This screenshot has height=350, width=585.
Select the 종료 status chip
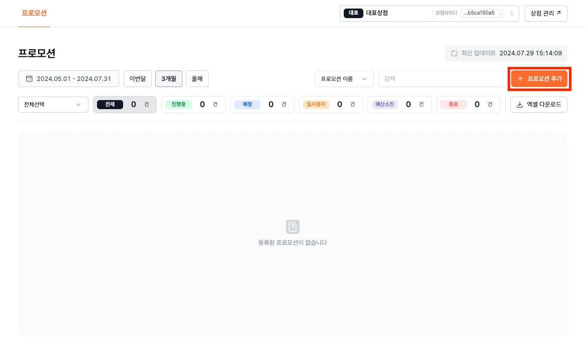[452, 104]
